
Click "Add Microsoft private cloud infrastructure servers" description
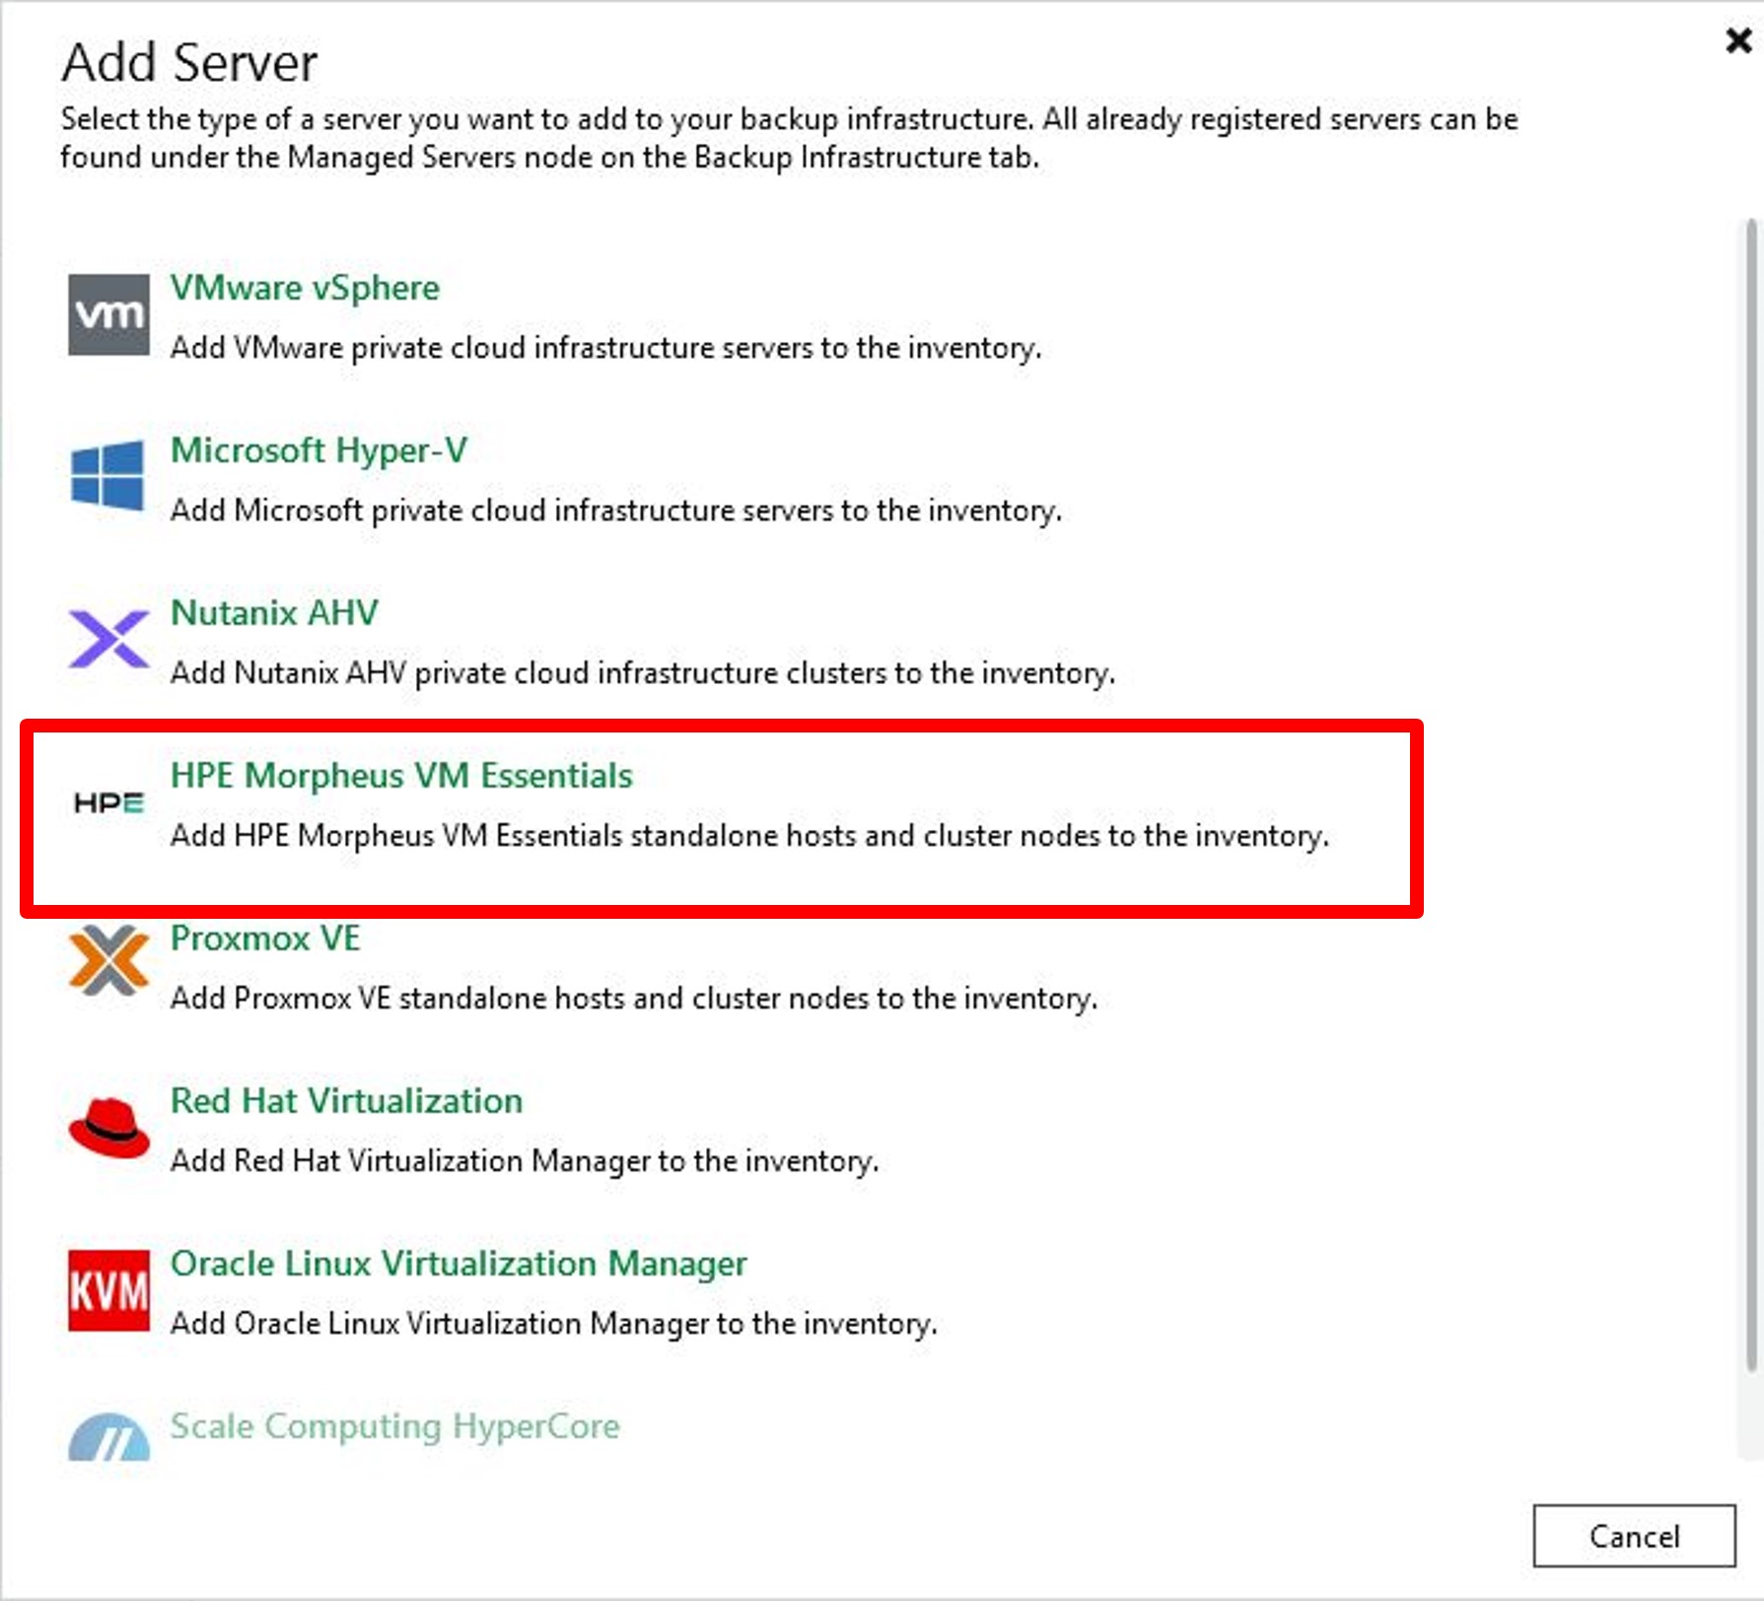pyautogui.click(x=615, y=511)
